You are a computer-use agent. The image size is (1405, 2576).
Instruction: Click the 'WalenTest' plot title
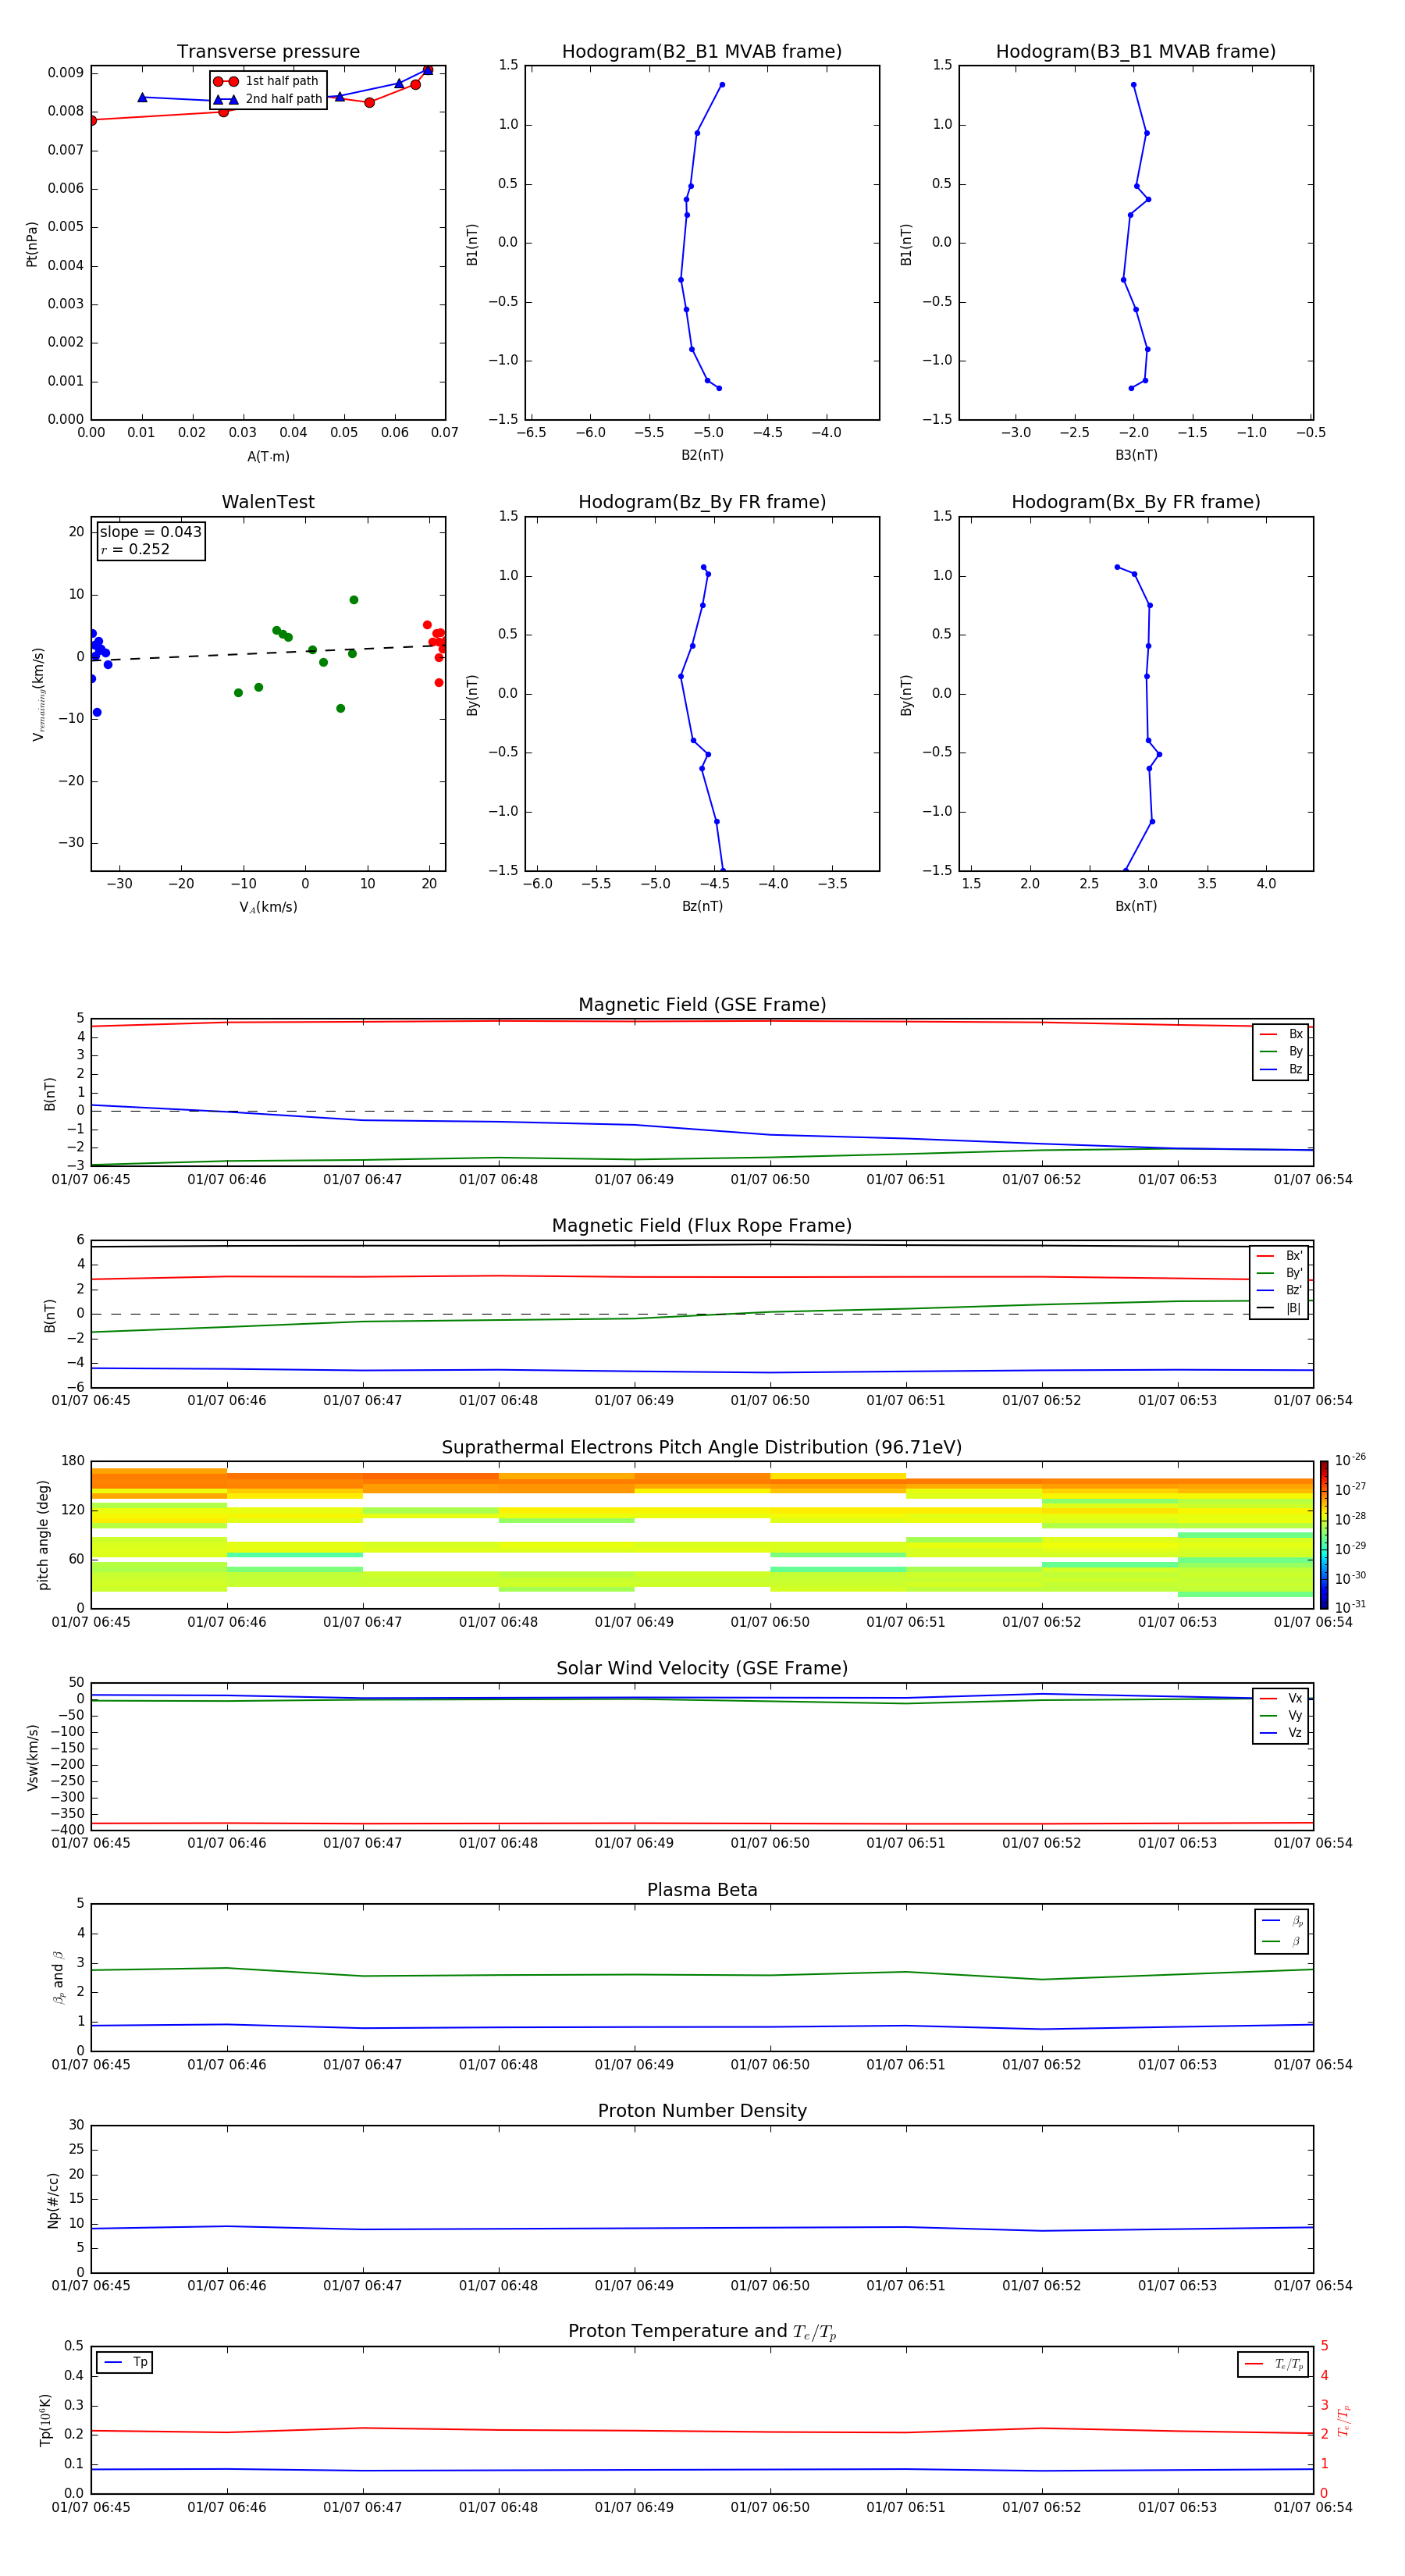coord(268,502)
